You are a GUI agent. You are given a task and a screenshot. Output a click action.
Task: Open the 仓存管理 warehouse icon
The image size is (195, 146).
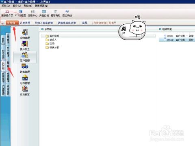click(x=25, y=78)
